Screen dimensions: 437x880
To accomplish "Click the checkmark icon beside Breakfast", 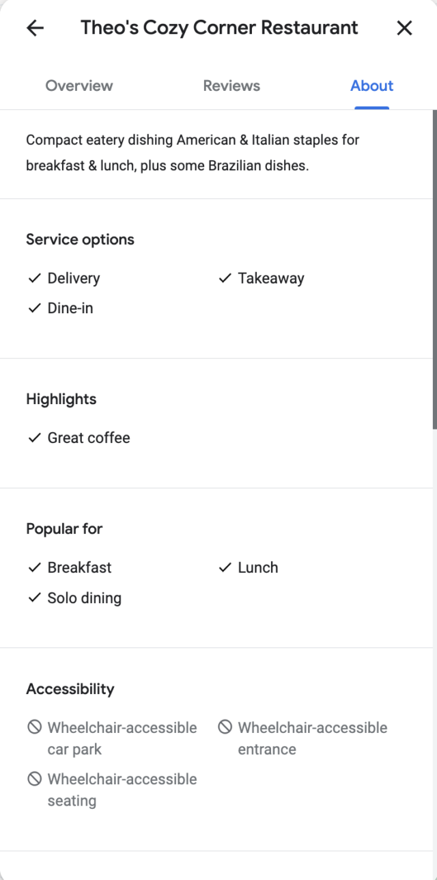I will (x=34, y=567).
